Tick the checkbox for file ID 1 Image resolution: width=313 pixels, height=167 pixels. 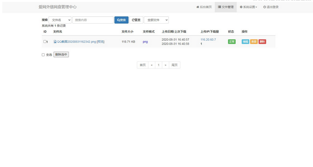click(x=45, y=41)
